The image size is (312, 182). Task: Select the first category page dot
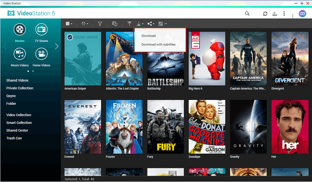tap(28, 71)
